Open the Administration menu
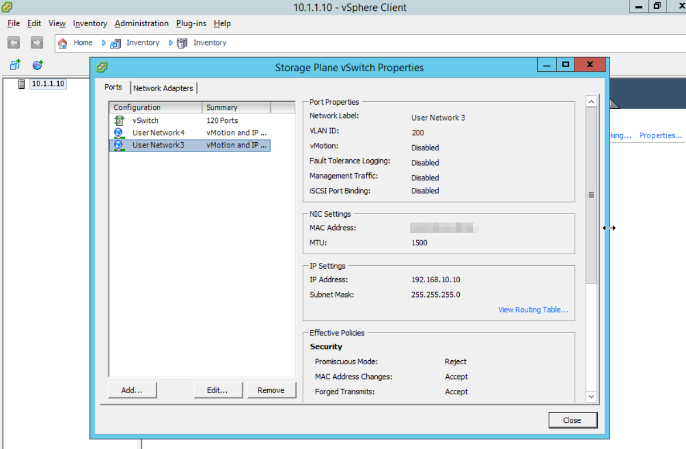This screenshot has height=449, width=686. pyautogui.click(x=141, y=23)
